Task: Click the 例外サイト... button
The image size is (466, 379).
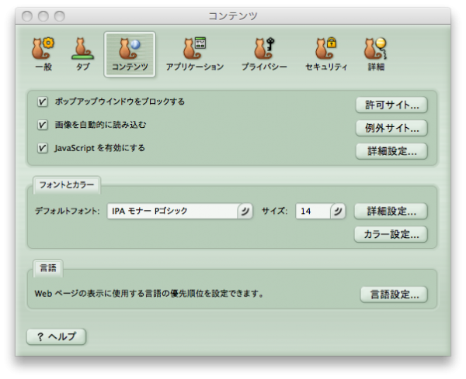Action: coord(391,128)
